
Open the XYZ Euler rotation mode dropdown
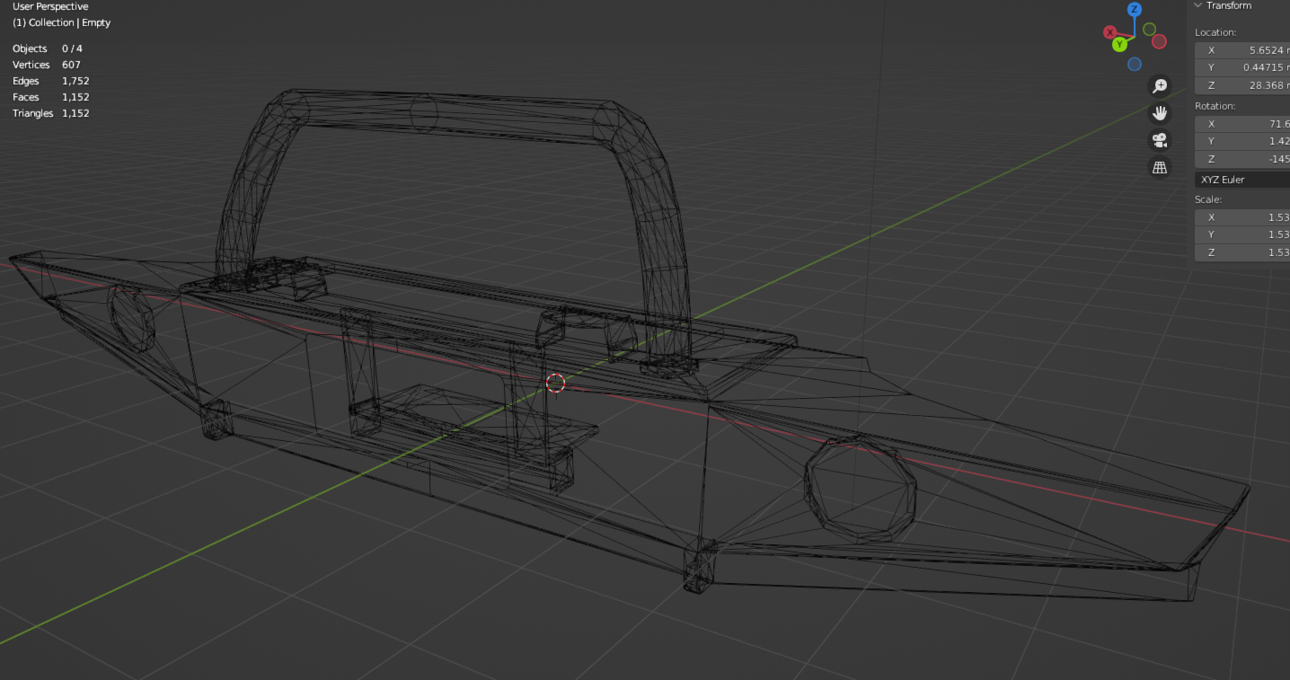tap(1243, 180)
